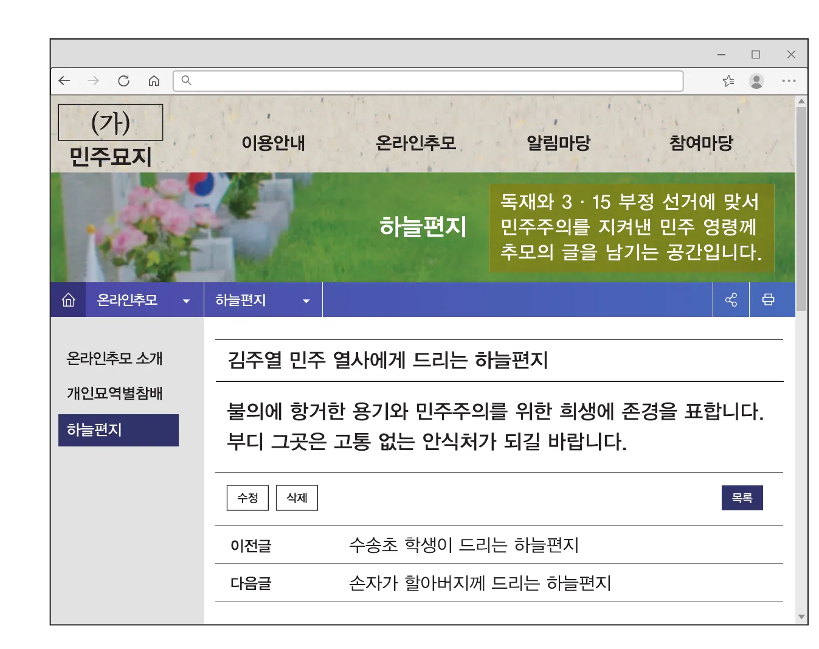819x649 pixels.
Task: Click the browser forward arrow
Action: pyautogui.click(x=93, y=81)
